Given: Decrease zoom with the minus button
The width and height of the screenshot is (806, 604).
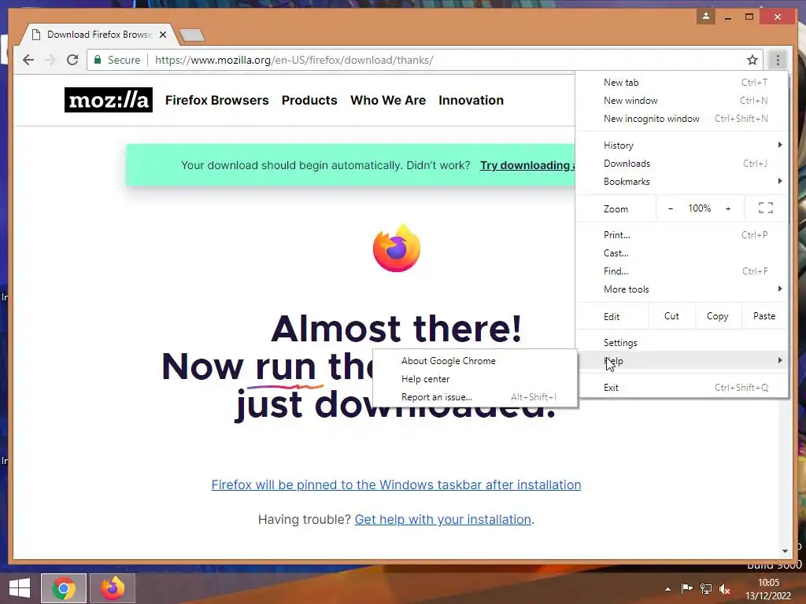Looking at the screenshot, I should click(671, 208).
